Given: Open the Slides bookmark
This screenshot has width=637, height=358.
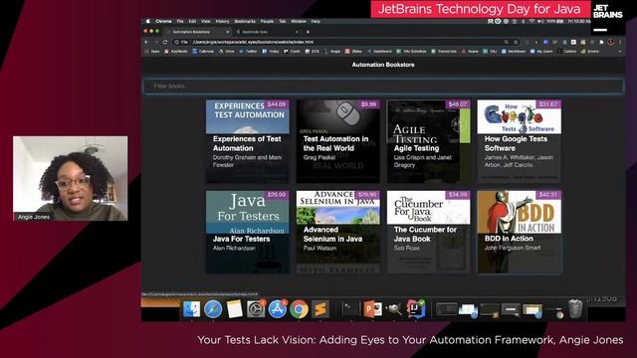Looking at the screenshot, I should coord(353,52).
